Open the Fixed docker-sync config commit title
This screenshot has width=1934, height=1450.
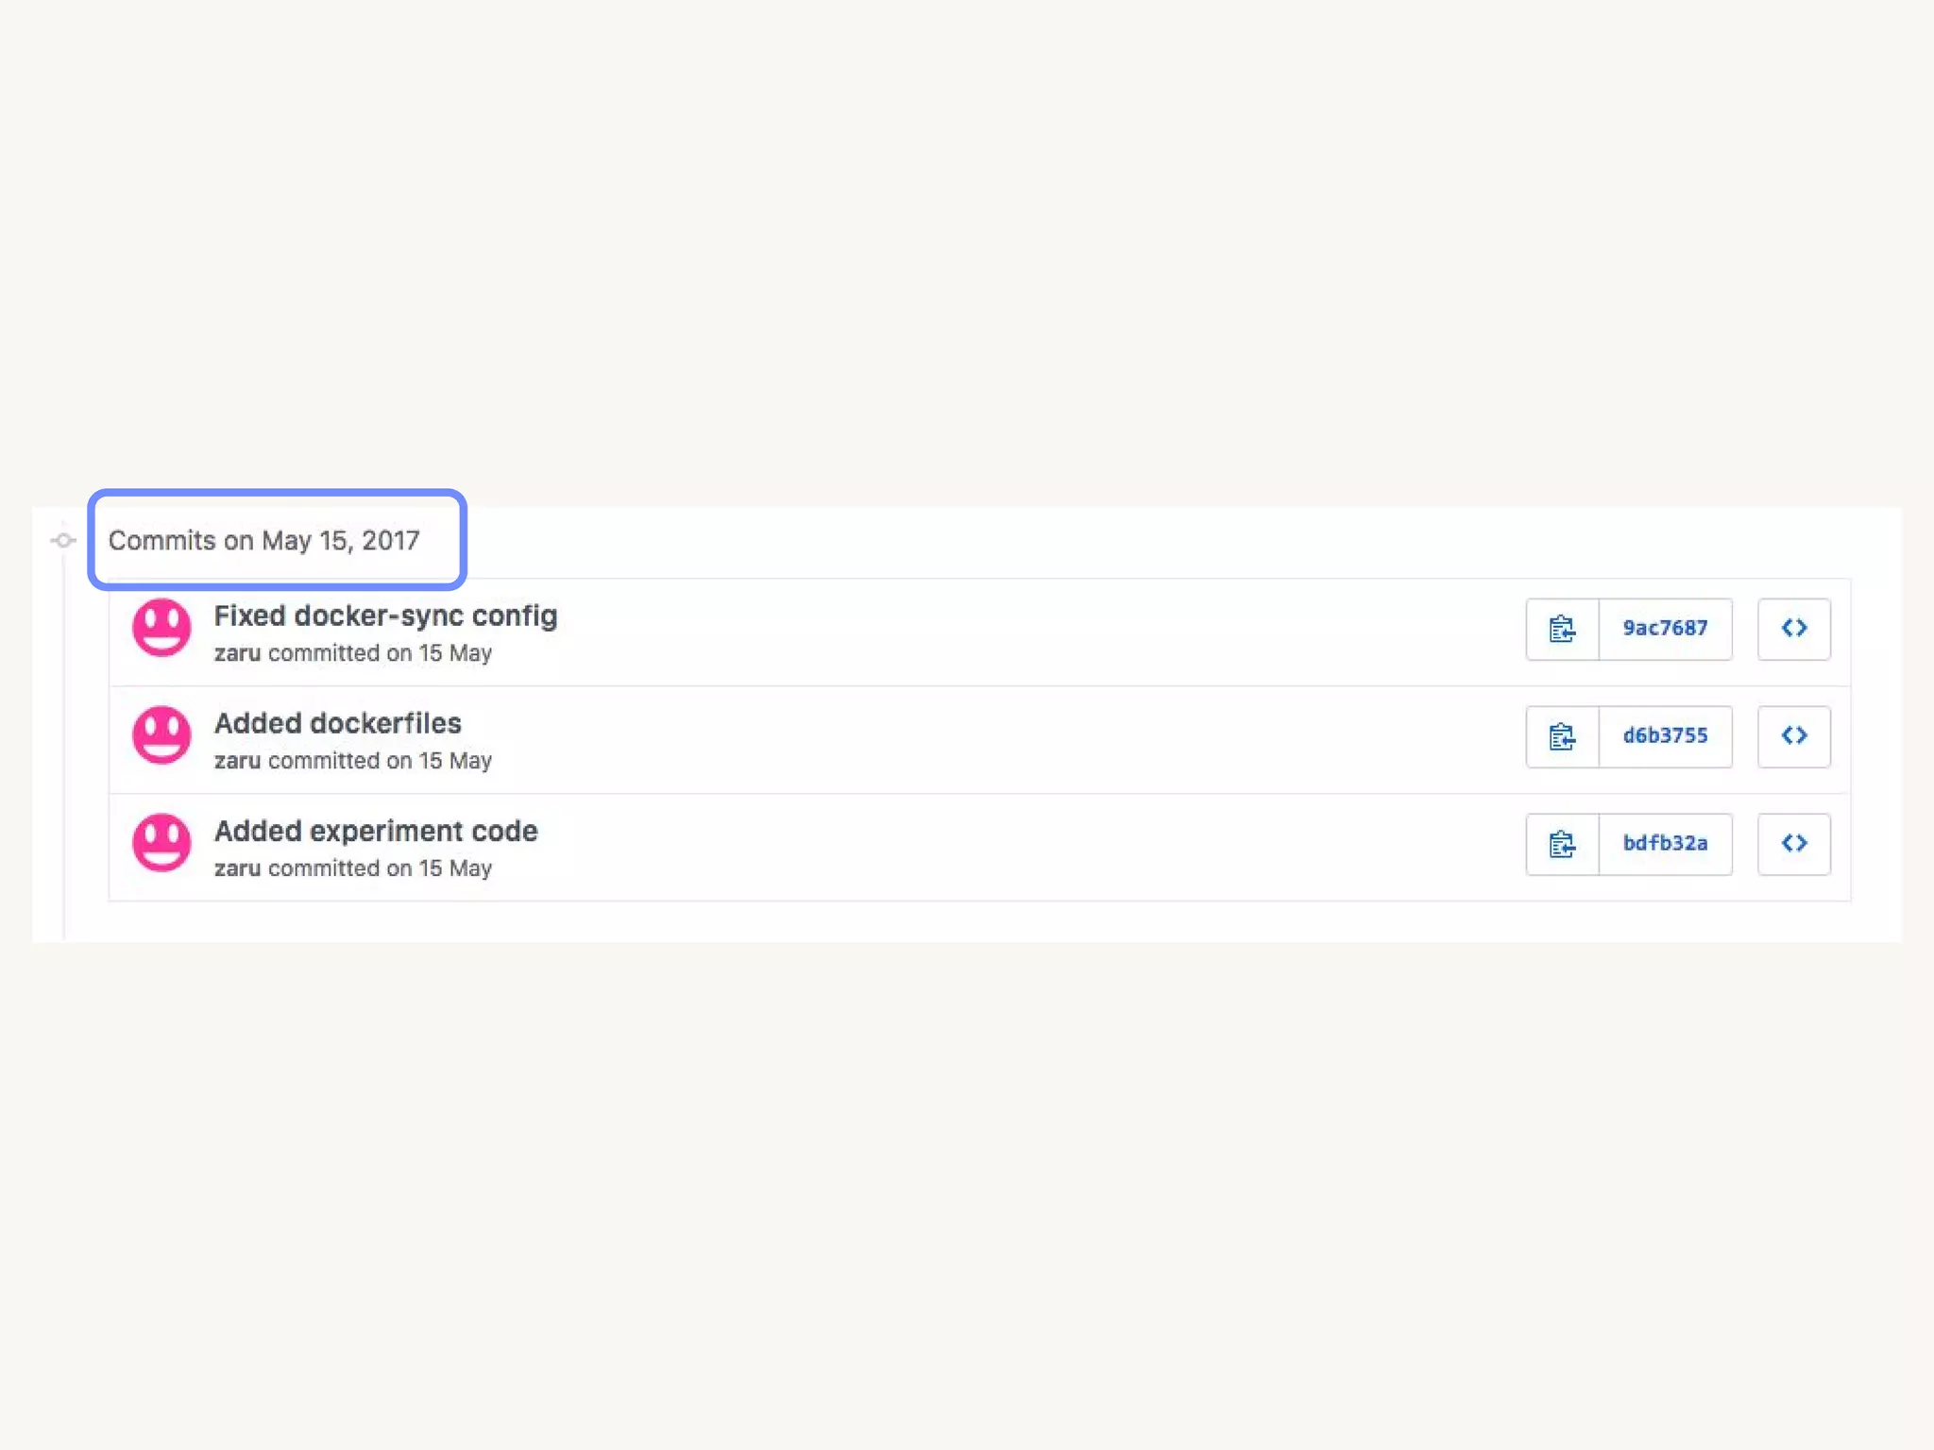[x=385, y=616]
